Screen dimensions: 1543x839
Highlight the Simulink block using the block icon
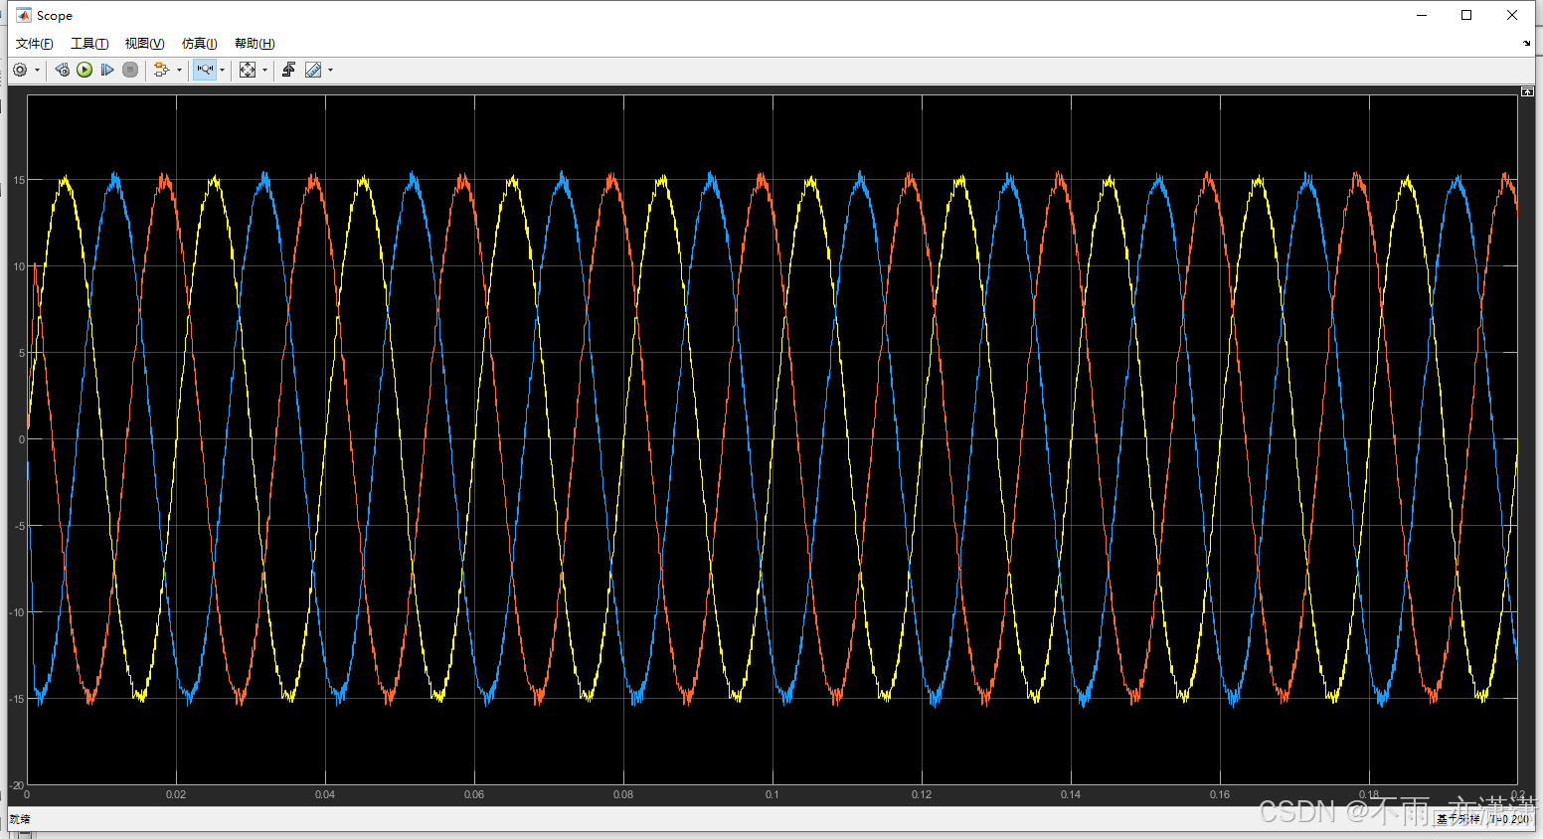(161, 70)
